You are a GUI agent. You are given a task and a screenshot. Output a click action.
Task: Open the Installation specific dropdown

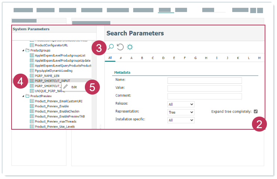click(181, 120)
